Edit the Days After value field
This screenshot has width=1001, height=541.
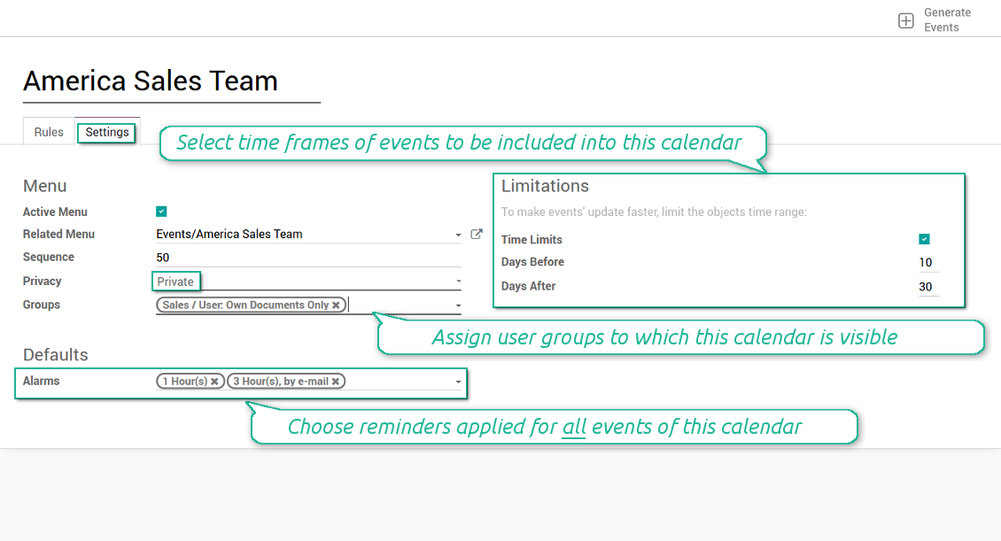click(x=926, y=287)
